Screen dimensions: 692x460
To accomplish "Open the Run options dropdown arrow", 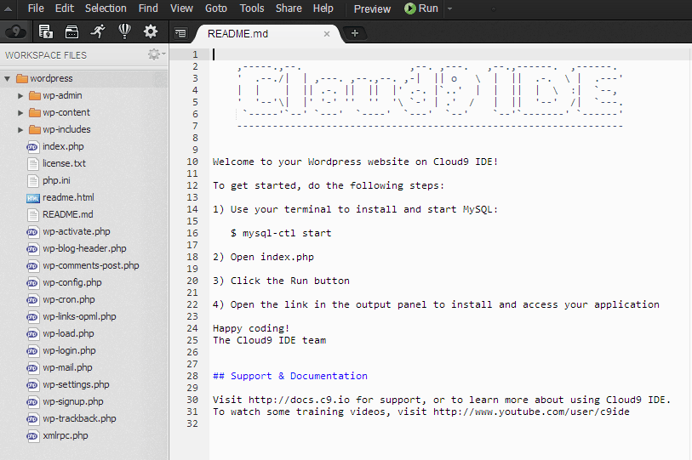I will (x=449, y=9).
